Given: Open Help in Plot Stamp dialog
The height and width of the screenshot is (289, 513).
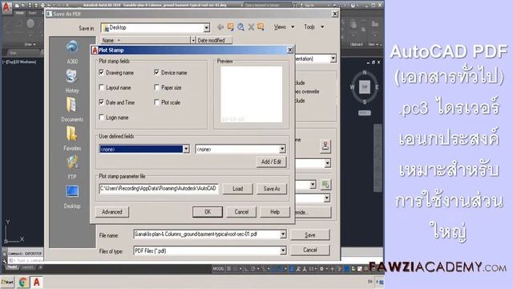Looking at the screenshot, I should click(x=275, y=212).
